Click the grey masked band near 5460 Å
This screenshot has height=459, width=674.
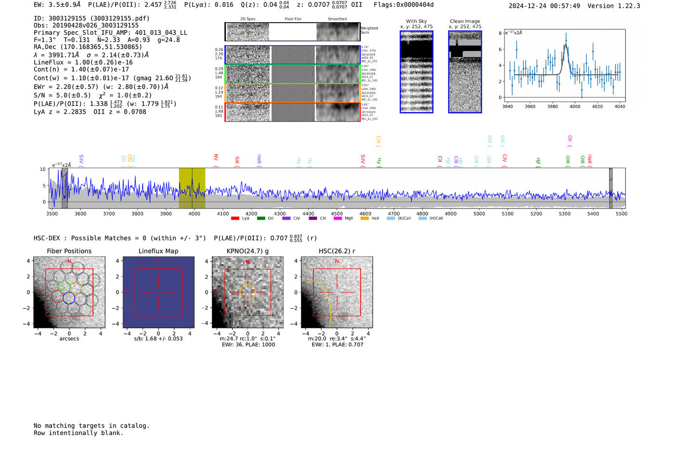click(x=610, y=188)
